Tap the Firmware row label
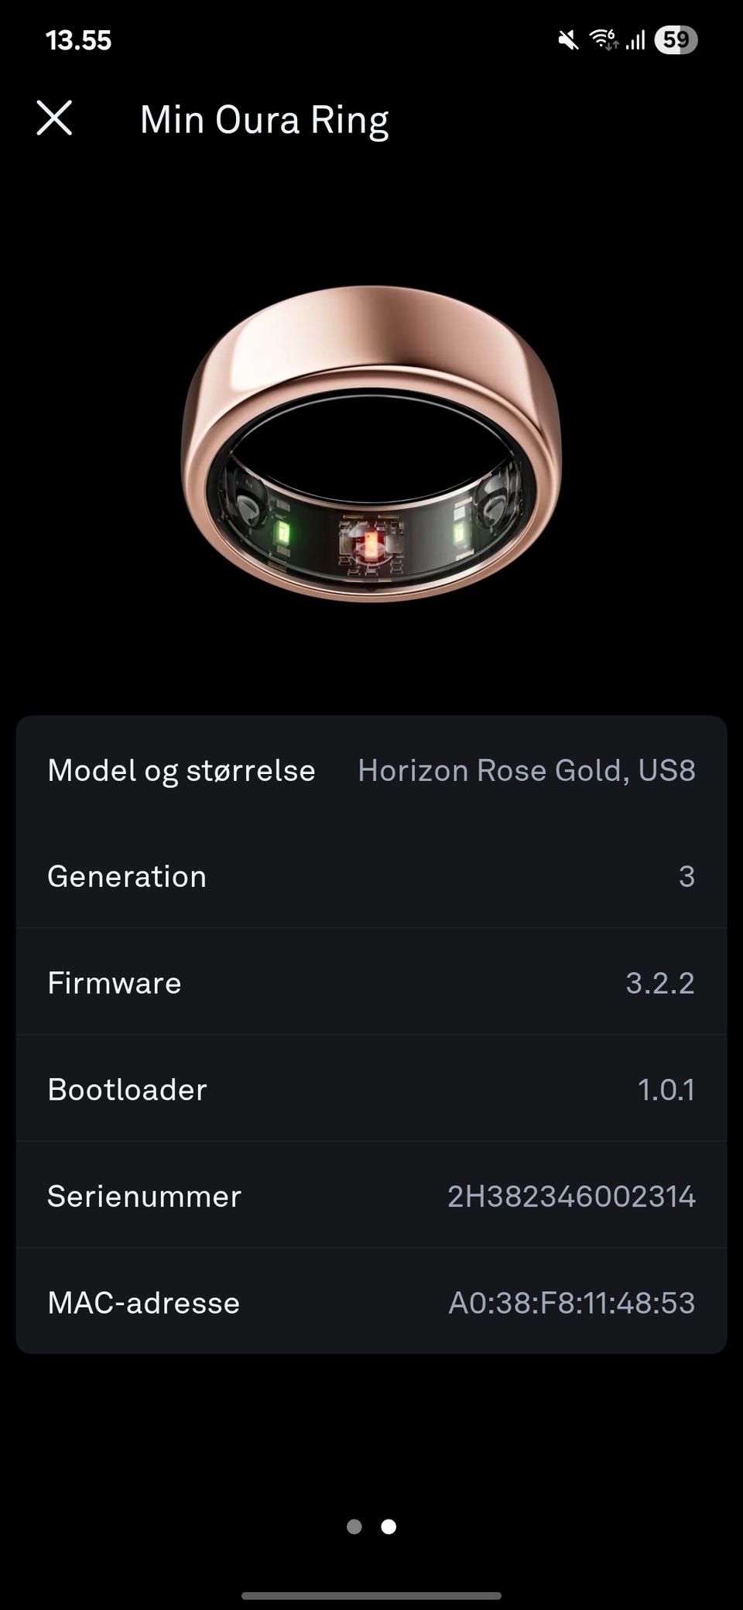 pos(115,983)
